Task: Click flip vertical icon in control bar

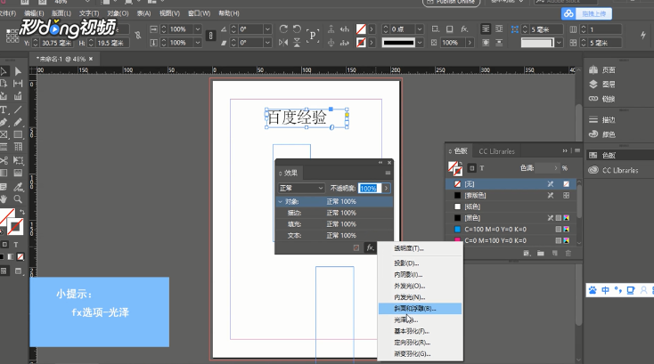Action: click(297, 42)
